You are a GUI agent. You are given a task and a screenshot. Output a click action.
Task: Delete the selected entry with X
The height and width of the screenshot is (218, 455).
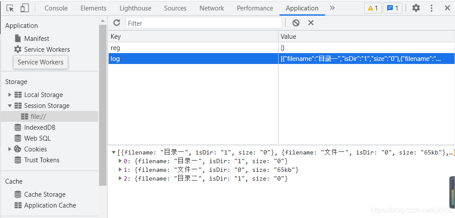click(311, 23)
